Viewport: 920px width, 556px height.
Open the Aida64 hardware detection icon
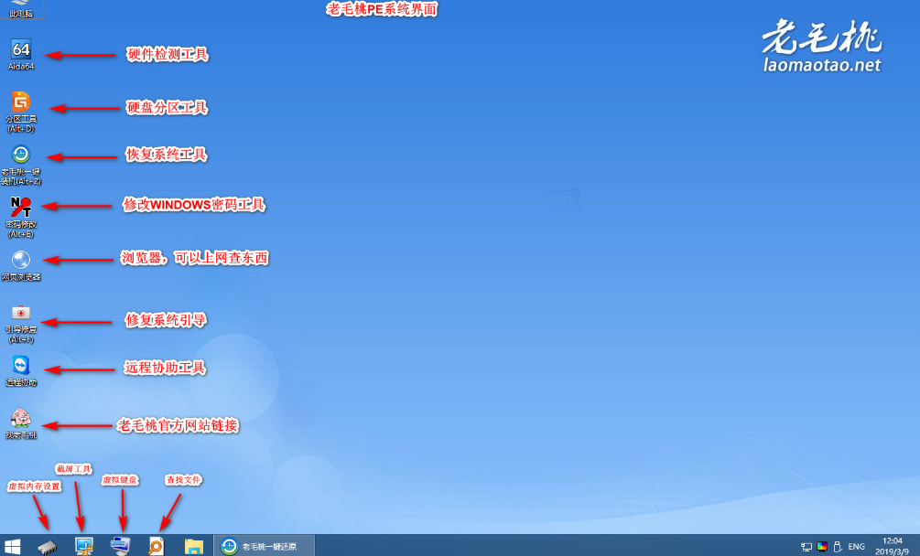pyautogui.click(x=21, y=50)
